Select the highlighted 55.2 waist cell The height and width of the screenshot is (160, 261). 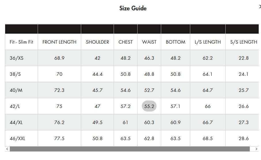click(x=149, y=106)
